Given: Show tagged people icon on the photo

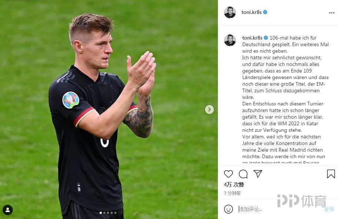Looking at the screenshot, I should click(8, 210).
